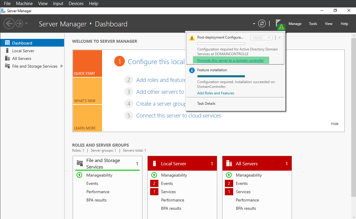Click Connect this server to cloud services
Image resolution: width=356 pixels, height=219 pixels.
pos(179,115)
